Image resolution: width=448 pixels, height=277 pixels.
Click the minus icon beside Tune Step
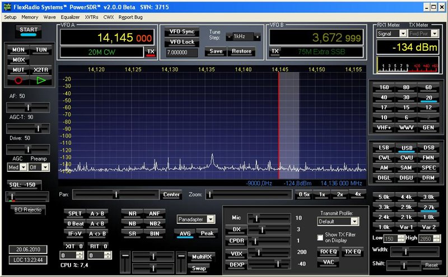(x=230, y=37)
